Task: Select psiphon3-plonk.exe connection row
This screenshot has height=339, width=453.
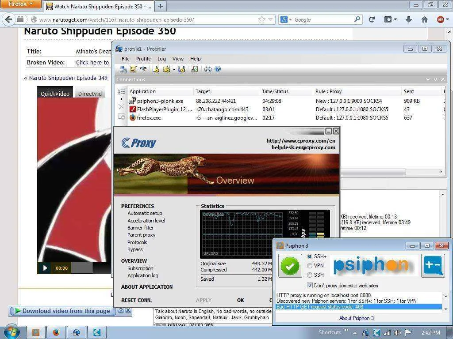Action: coord(286,101)
